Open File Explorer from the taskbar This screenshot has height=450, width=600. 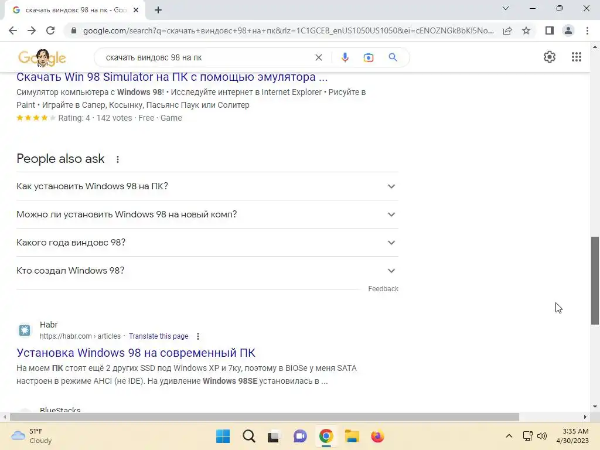tap(352, 436)
